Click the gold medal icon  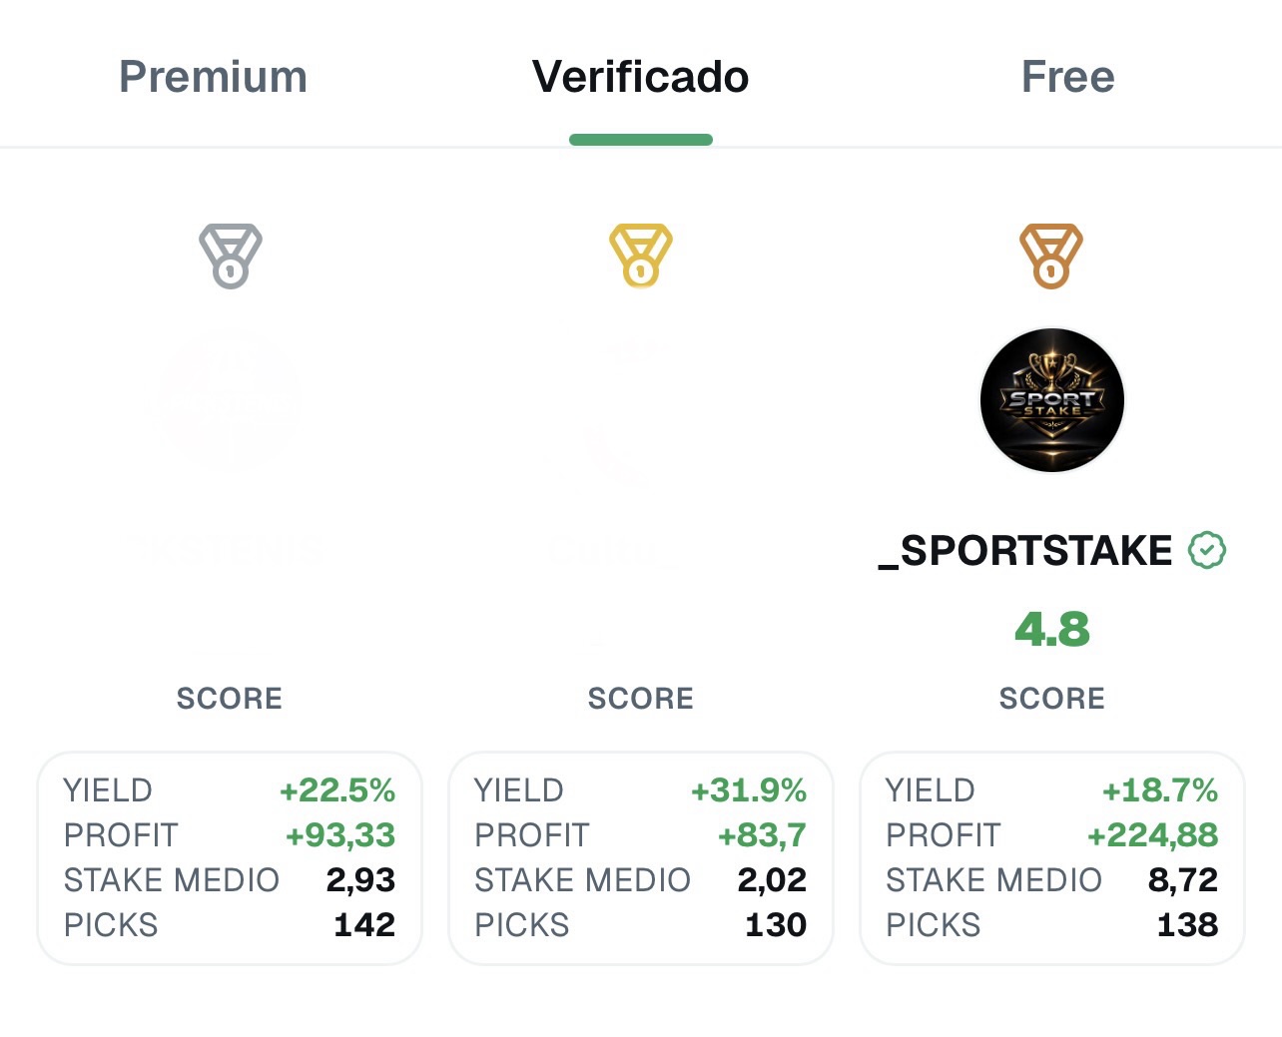click(641, 256)
